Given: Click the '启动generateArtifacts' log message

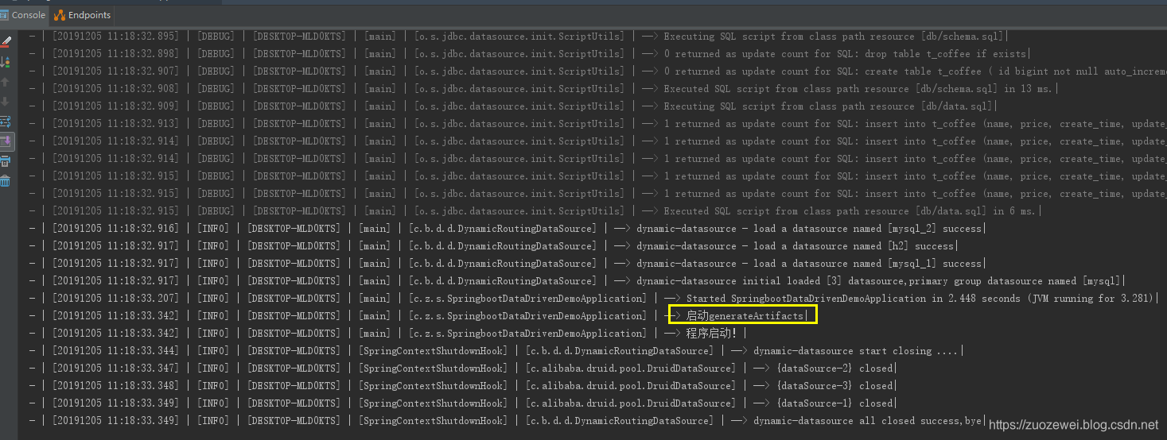Looking at the screenshot, I should tap(745, 316).
